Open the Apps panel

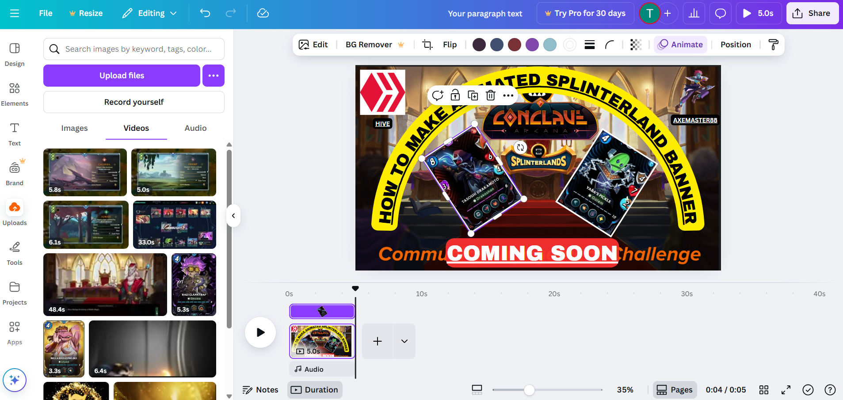[x=15, y=333]
